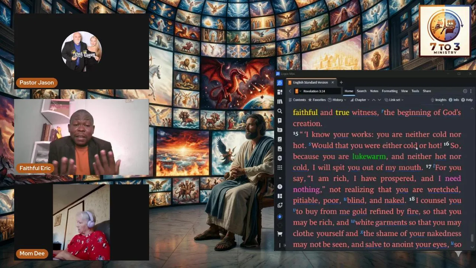Open the Layouts icon in sidebar
This screenshot has width=476, height=268.
[280, 196]
